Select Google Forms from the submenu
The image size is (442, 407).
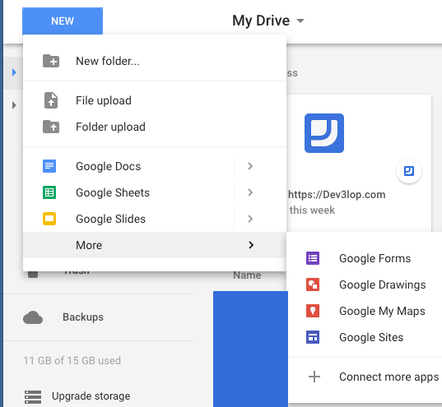(365, 258)
